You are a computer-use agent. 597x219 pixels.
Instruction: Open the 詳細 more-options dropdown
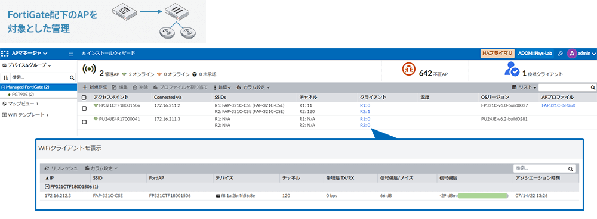[222, 87]
